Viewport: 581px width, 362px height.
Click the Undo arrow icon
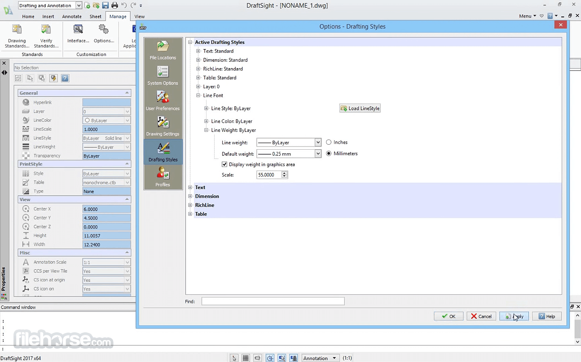pyautogui.click(x=124, y=5)
